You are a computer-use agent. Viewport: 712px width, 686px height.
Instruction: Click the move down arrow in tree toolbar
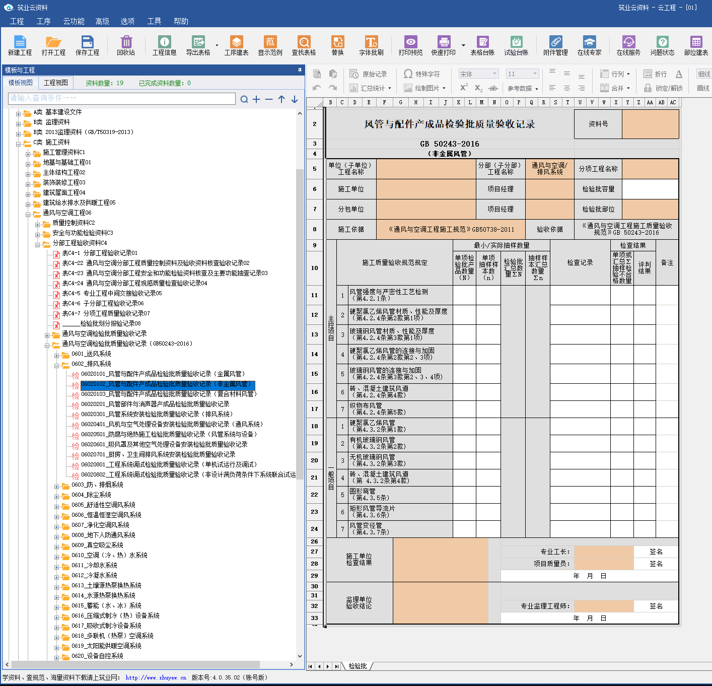[x=295, y=99]
